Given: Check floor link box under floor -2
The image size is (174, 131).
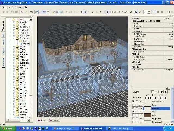Looking at the screenshot, I should [x=146, y=98].
